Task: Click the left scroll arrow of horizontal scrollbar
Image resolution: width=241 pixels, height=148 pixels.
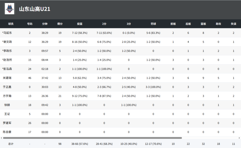Action: point(1,138)
